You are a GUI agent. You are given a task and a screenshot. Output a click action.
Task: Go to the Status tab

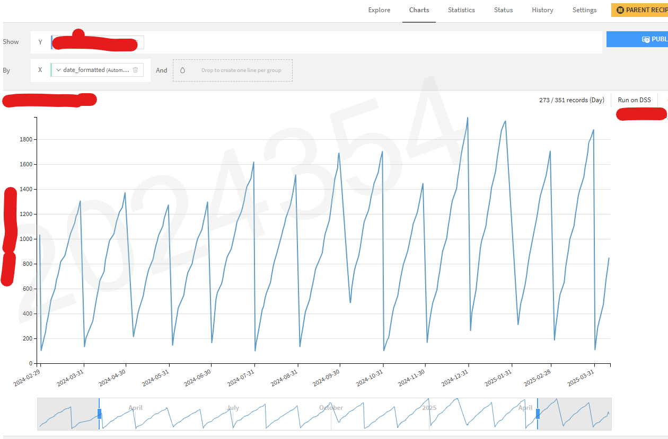pyautogui.click(x=503, y=10)
